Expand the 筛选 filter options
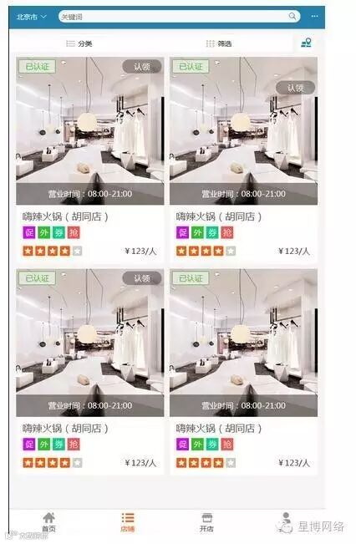356x544 pixels. (x=219, y=43)
